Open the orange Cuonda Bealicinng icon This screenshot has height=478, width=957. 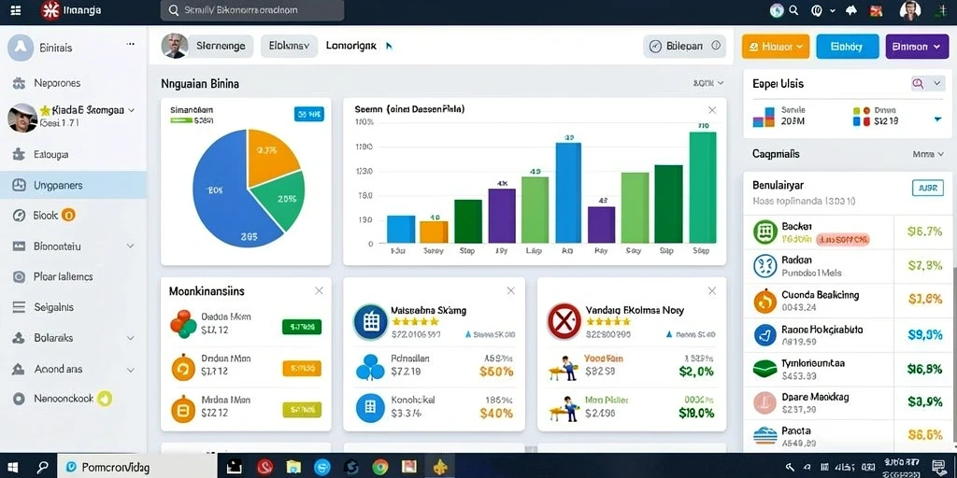(764, 301)
